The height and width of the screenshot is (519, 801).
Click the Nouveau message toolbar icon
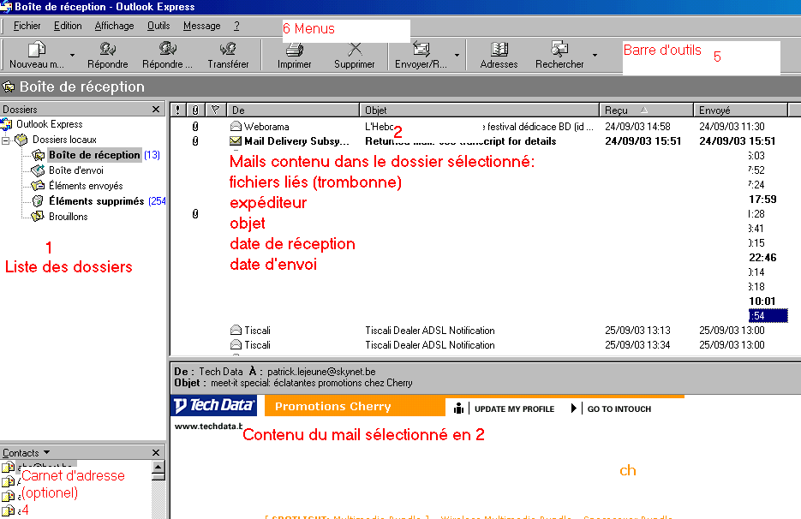click(37, 49)
